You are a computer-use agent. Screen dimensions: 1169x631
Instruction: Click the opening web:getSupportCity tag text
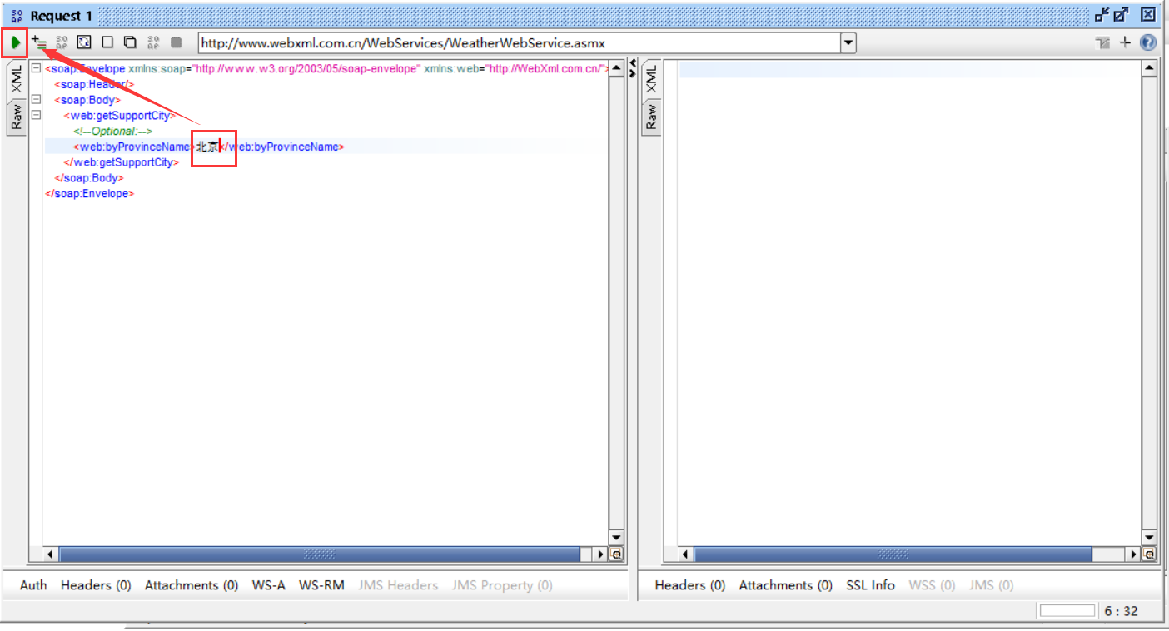click(120, 116)
